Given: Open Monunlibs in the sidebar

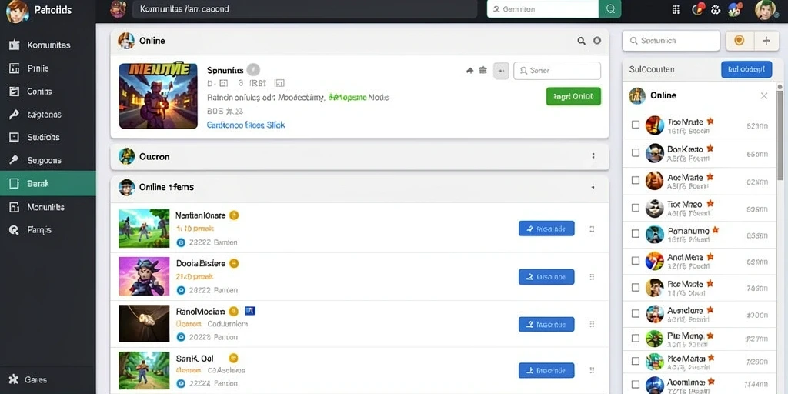Looking at the screenshot, I should coord(48,206).
